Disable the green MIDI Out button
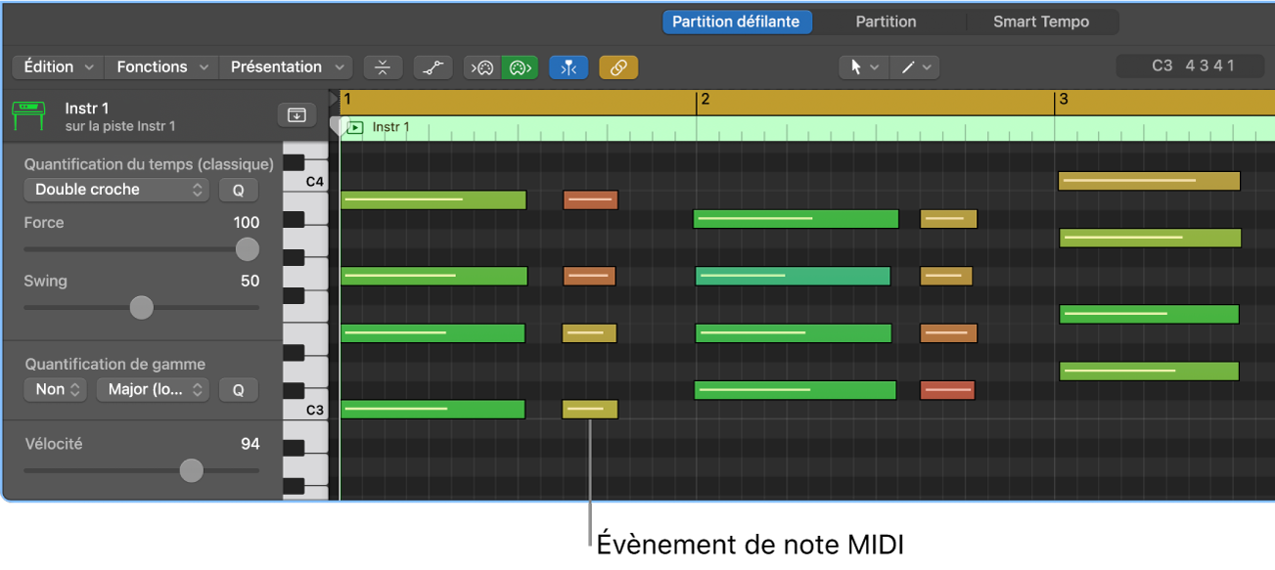Image resolution: width=1275 pixels, height=570 pixels. click(x=520, y=67)
